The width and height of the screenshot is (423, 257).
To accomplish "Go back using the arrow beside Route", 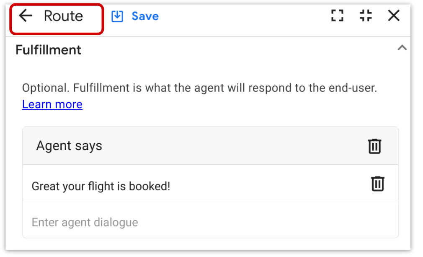I will [x=26, y=16].
